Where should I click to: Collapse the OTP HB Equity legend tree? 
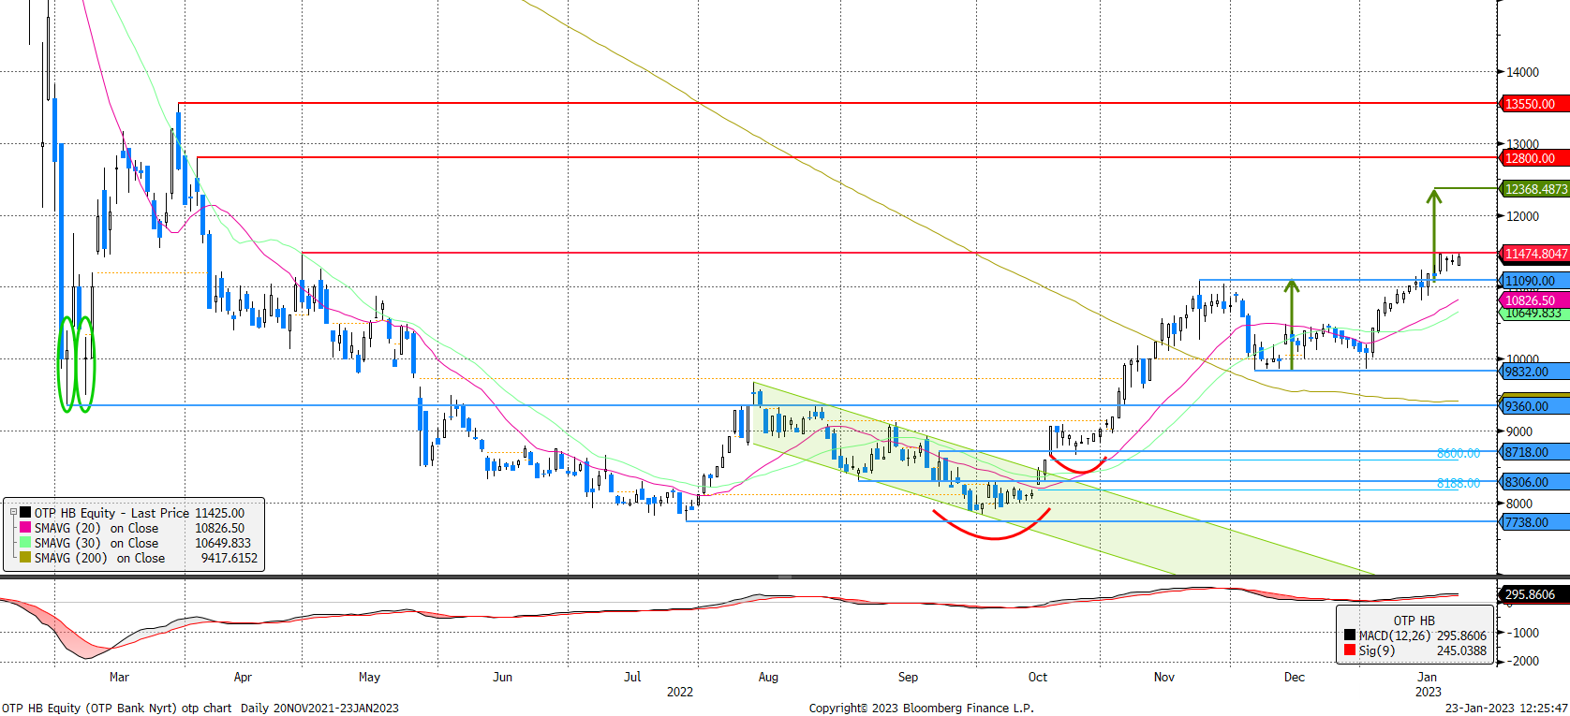pyautogui.click(x=14, y=513)
